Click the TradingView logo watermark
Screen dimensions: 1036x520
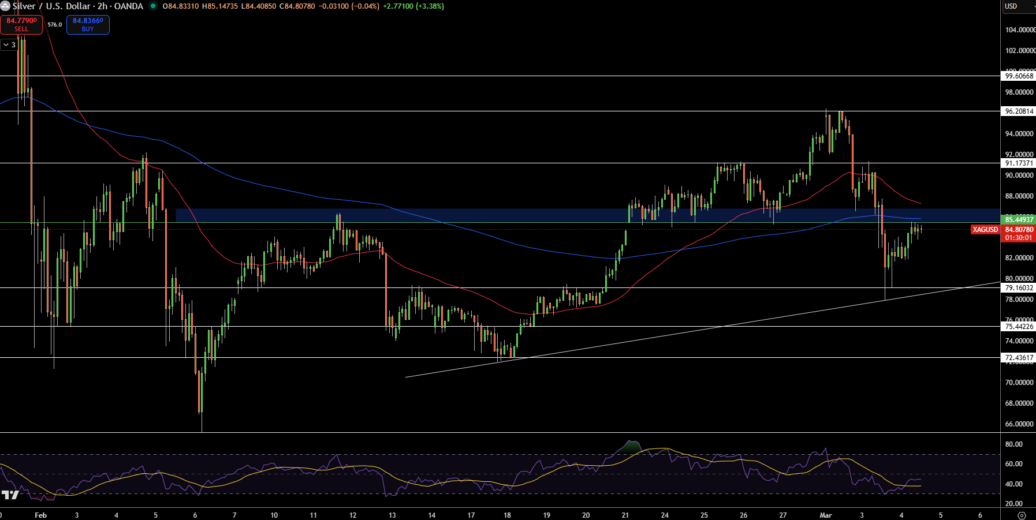10,495
